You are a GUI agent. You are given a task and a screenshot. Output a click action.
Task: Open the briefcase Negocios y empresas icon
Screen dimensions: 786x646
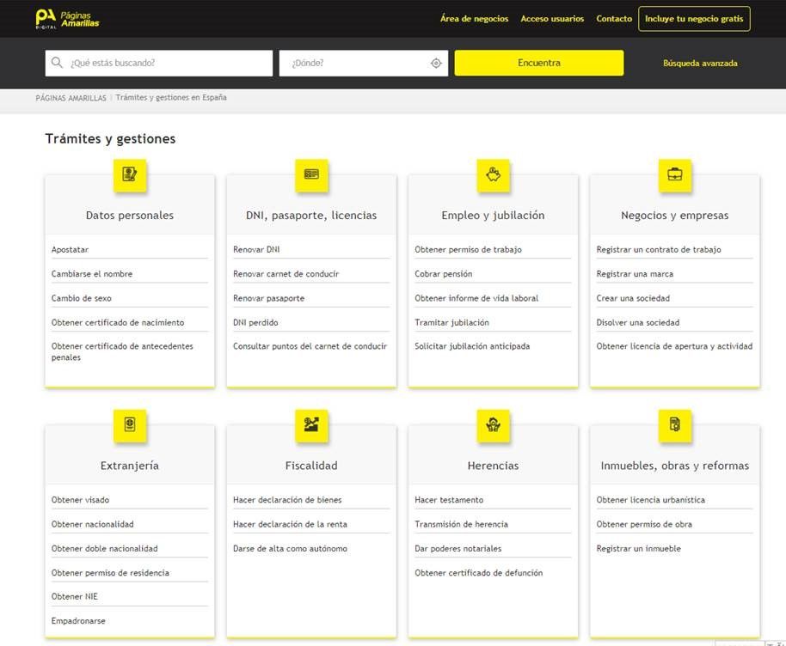point(675,174)
